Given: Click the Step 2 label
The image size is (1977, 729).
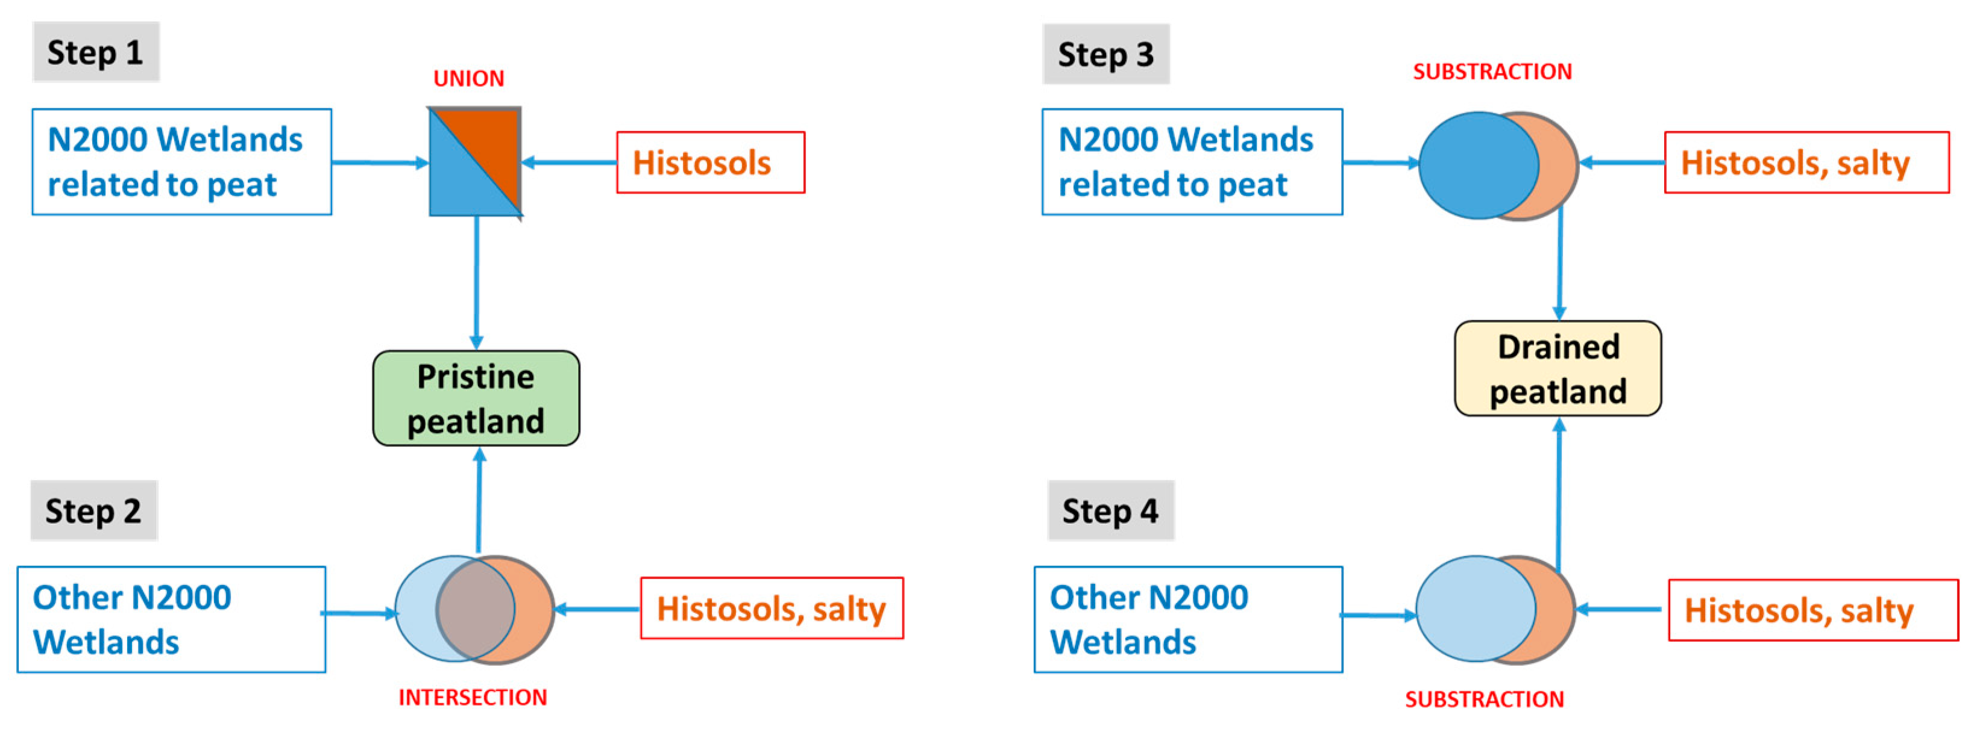Looking at the screenshot, I should click(93, 510).
